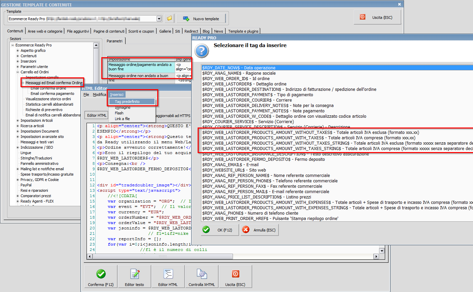Open the Sconti e coupon tab
The image size is (473, 292).
tap(141, 31)
